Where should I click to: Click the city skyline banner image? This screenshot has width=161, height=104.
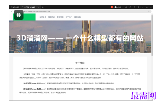(80, 37)
